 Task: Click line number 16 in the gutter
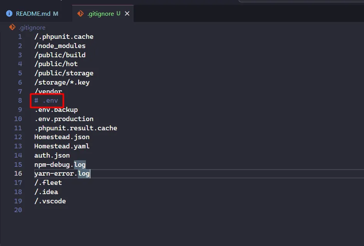click(18, 174)
